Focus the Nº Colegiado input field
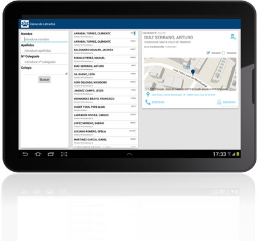This screenshot has width=260, height=241. coord(45,62)
